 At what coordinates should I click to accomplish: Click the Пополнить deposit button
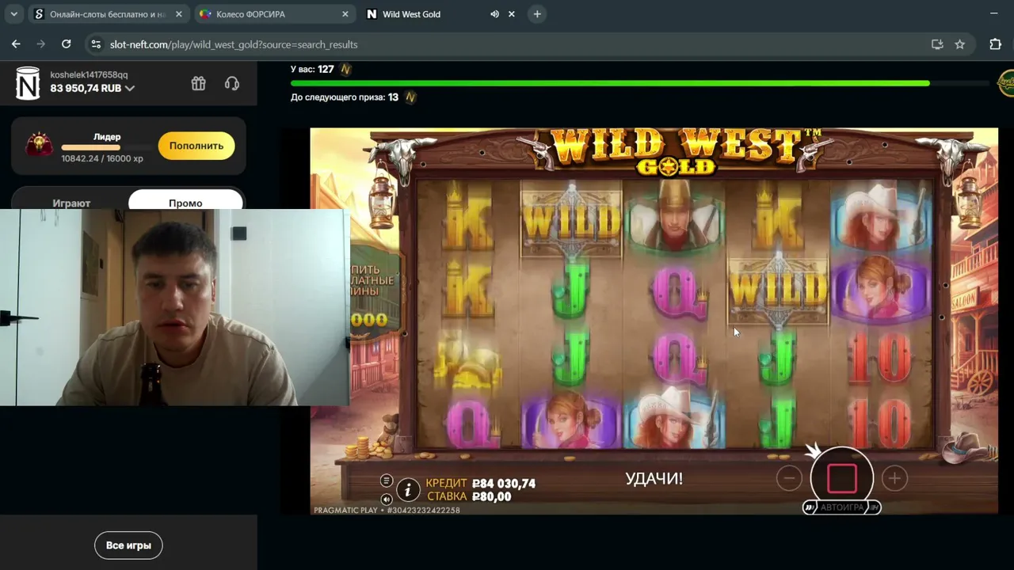[x=196, y=146]
